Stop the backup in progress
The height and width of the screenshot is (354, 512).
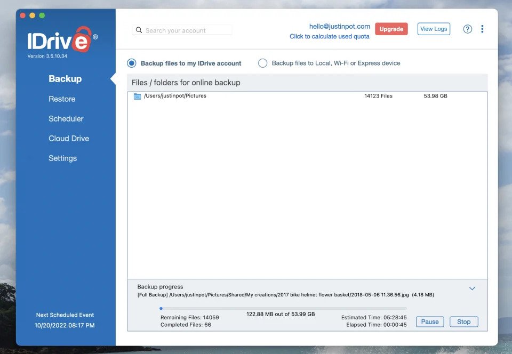pos(463,321)
